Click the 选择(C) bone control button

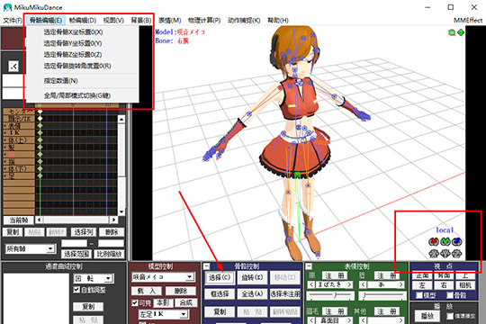click(x=220, y=277)
